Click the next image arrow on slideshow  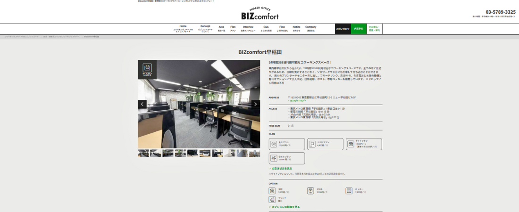[x=255, y=104]
